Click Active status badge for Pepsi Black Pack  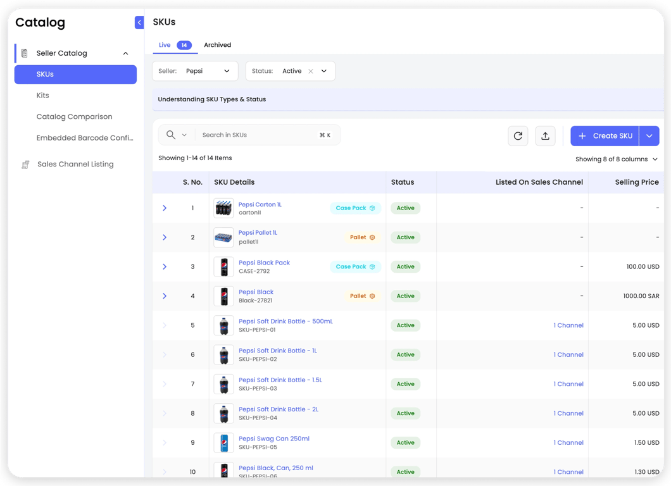(x=405, y=266)
